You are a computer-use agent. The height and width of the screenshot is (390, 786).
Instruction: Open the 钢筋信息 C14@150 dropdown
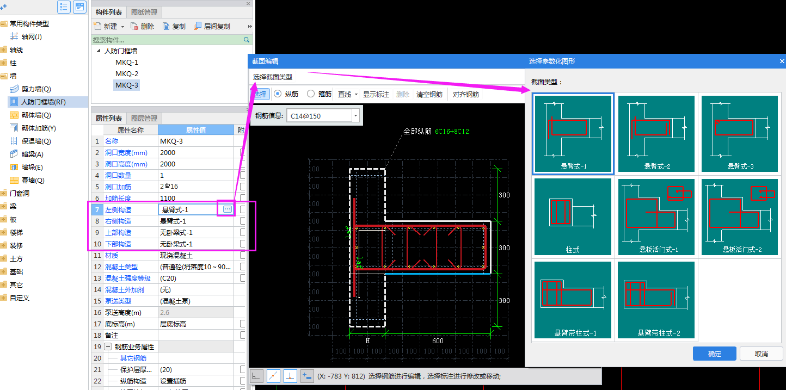pos(355,115)
